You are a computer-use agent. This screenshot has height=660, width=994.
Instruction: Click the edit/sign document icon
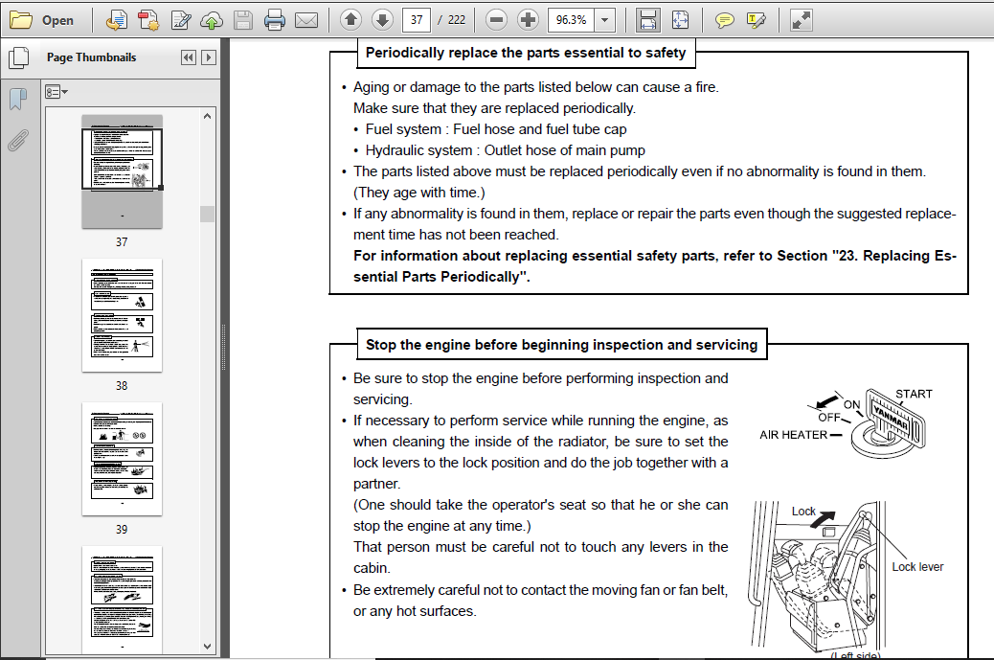coord(181,20)
